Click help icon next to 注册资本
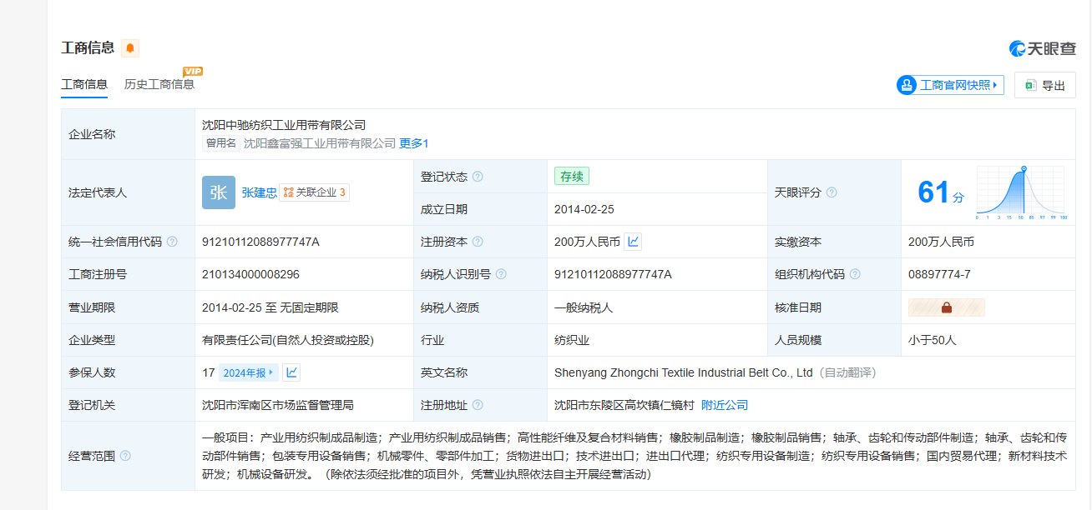The image size is (1092, 510). pyautogui.click(x=478, y=242)
